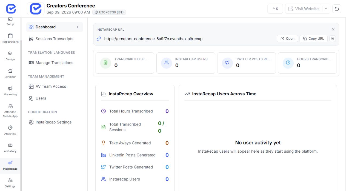Click the back arrow button in header
Viewport: 346px width, 191px height.
337,9
